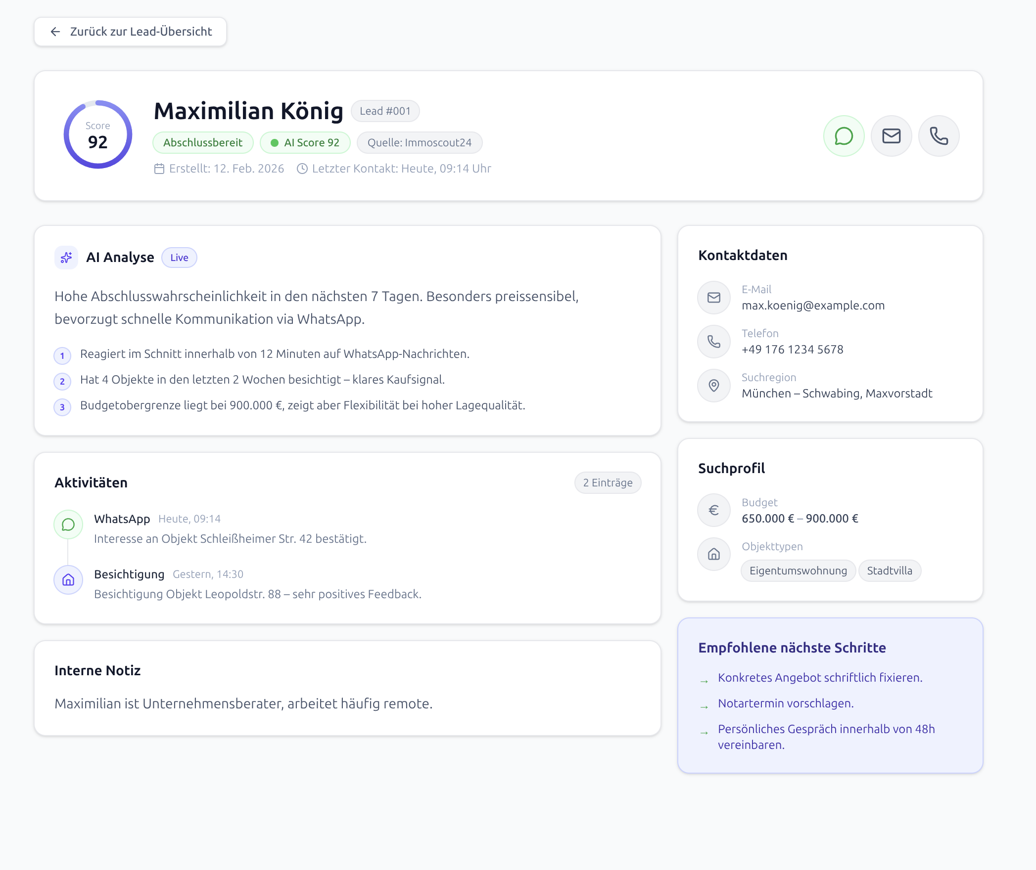Click 'Persönliches Gespräch innerhalb von 48h' text

826,729
